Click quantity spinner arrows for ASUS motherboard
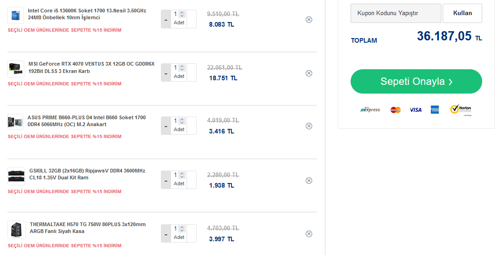The height and width of the screenshot is (255, 495). click(x=182, y=121)
